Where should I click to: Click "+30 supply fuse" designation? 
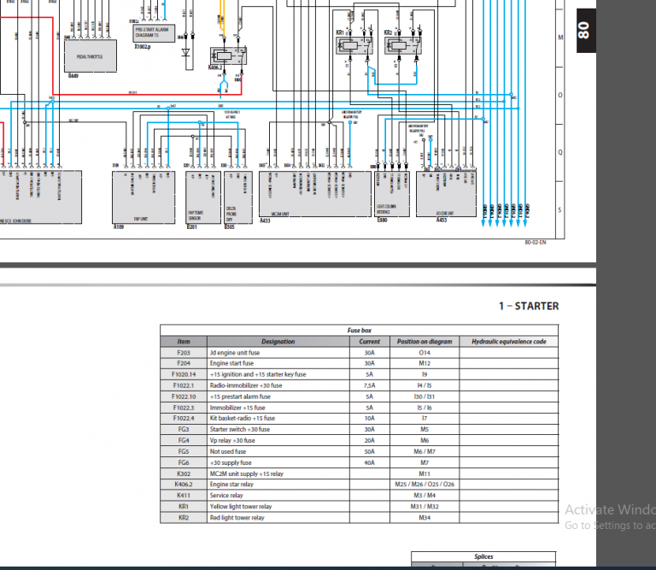pyautogui.click(x=231, y=462)
